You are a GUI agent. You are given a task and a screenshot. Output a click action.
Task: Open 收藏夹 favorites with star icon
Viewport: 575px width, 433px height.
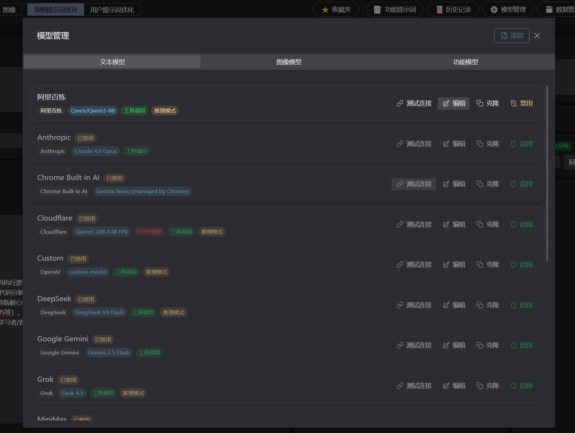tap(336, 10)
